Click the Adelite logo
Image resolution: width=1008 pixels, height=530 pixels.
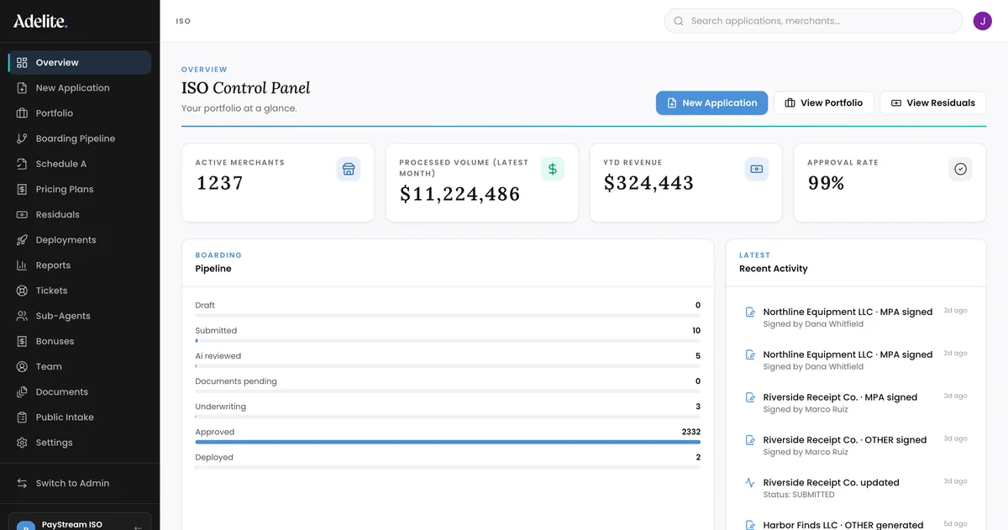[x=39, y=21]
